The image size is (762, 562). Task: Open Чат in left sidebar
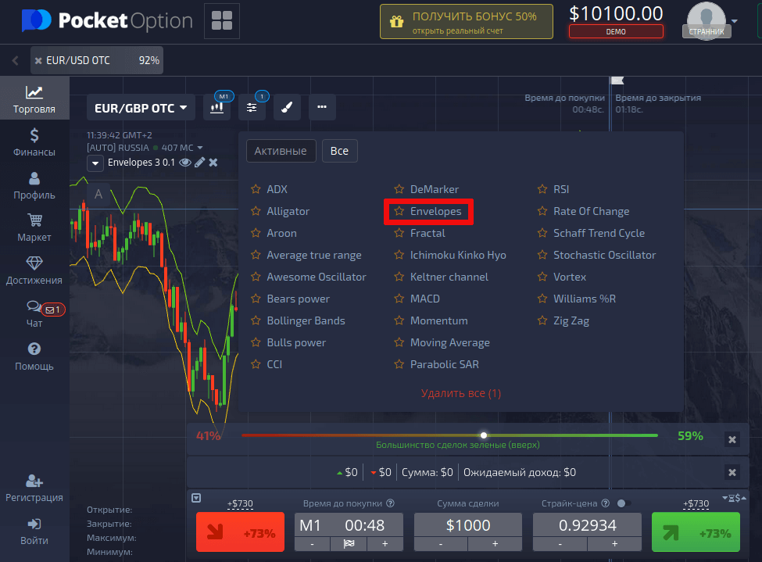tap(34, 313)
